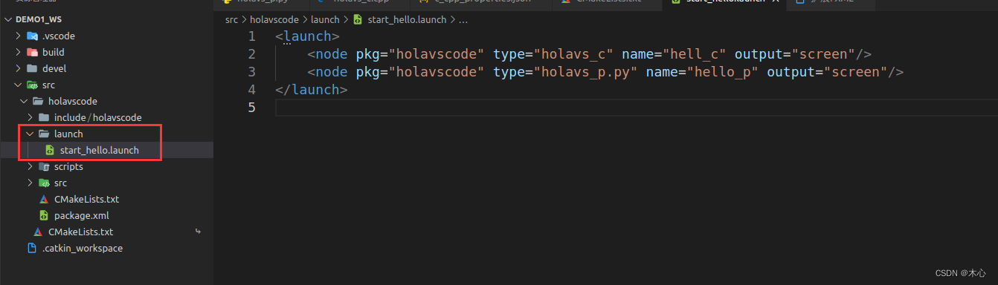This screenshot has width=998, height=285.
Task: Click line number 1 in the gutter
Action: (x=251, y=36)
